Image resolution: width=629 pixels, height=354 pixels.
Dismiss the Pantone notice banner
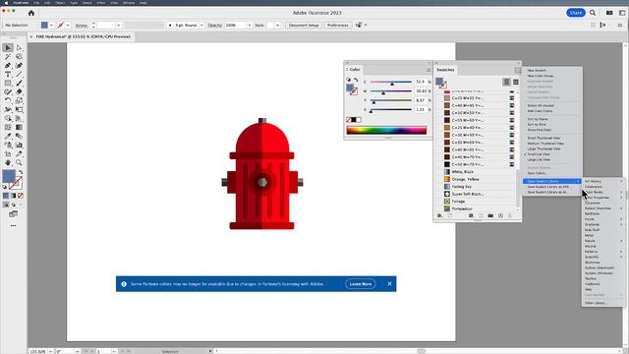pyautogui.click(x=389, y=284)
